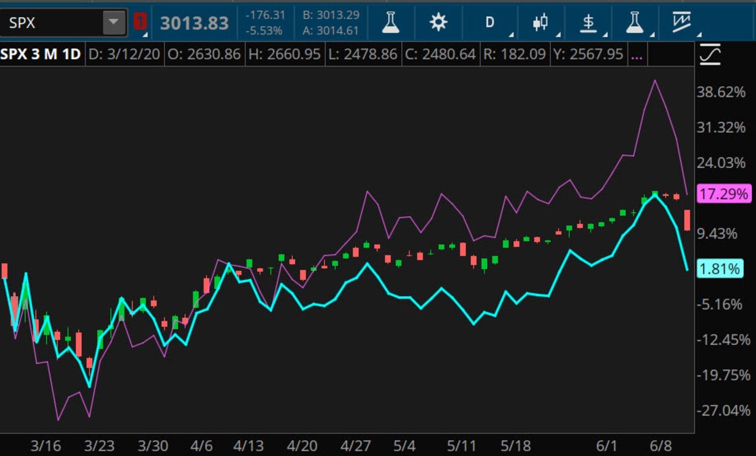
Task: Click the 3/23 date on time axis
Action: point(100,446)
